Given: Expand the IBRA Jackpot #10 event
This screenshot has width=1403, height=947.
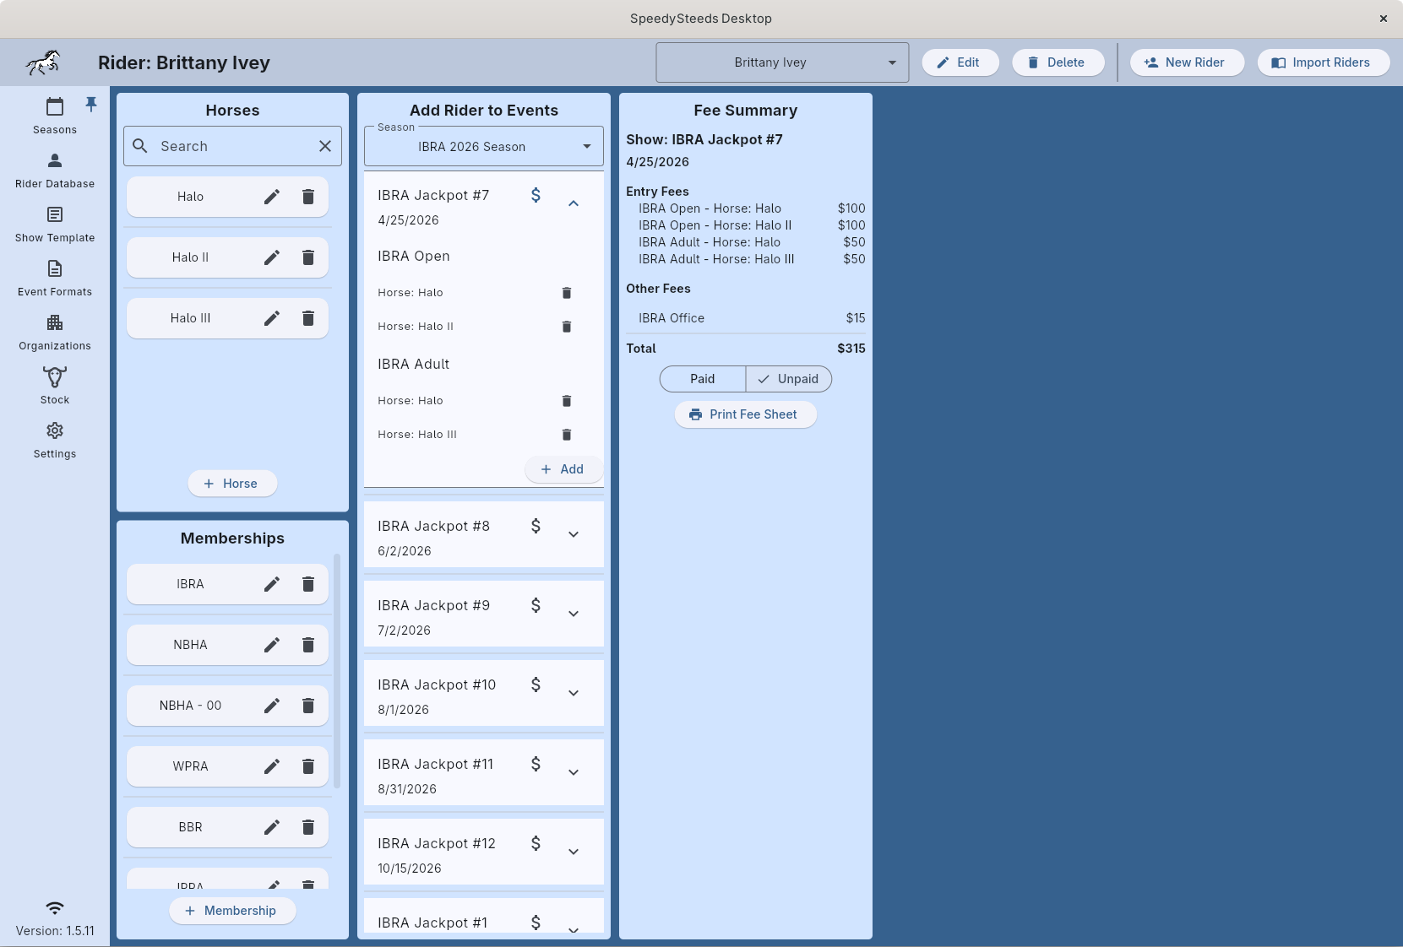Looking at the screenshot, I should click(574, 693).
